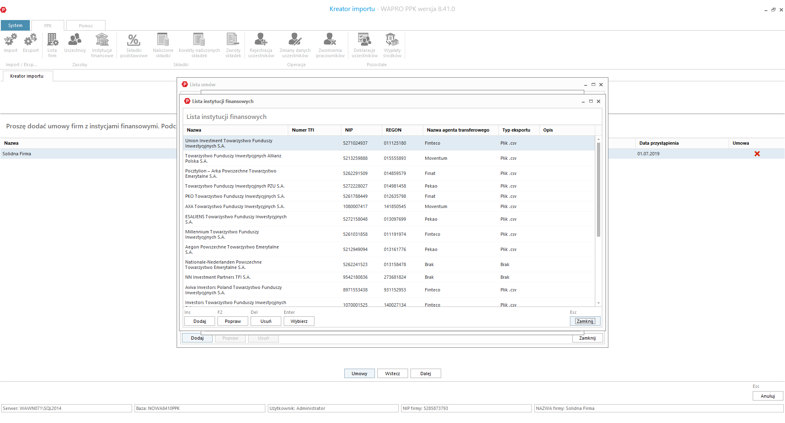Click the Dalej wizard button
Screen dimensions: 785x423
pyautogui.click(x=425, y=374)
